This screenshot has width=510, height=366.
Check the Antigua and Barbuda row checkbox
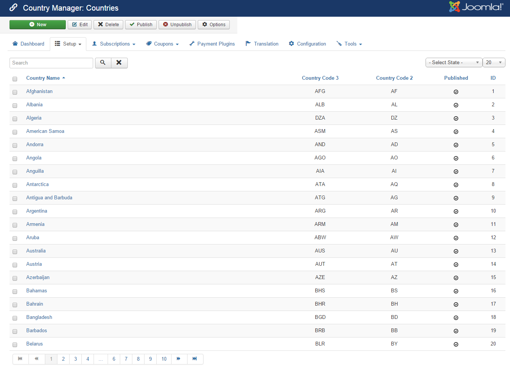coord(15,199)
